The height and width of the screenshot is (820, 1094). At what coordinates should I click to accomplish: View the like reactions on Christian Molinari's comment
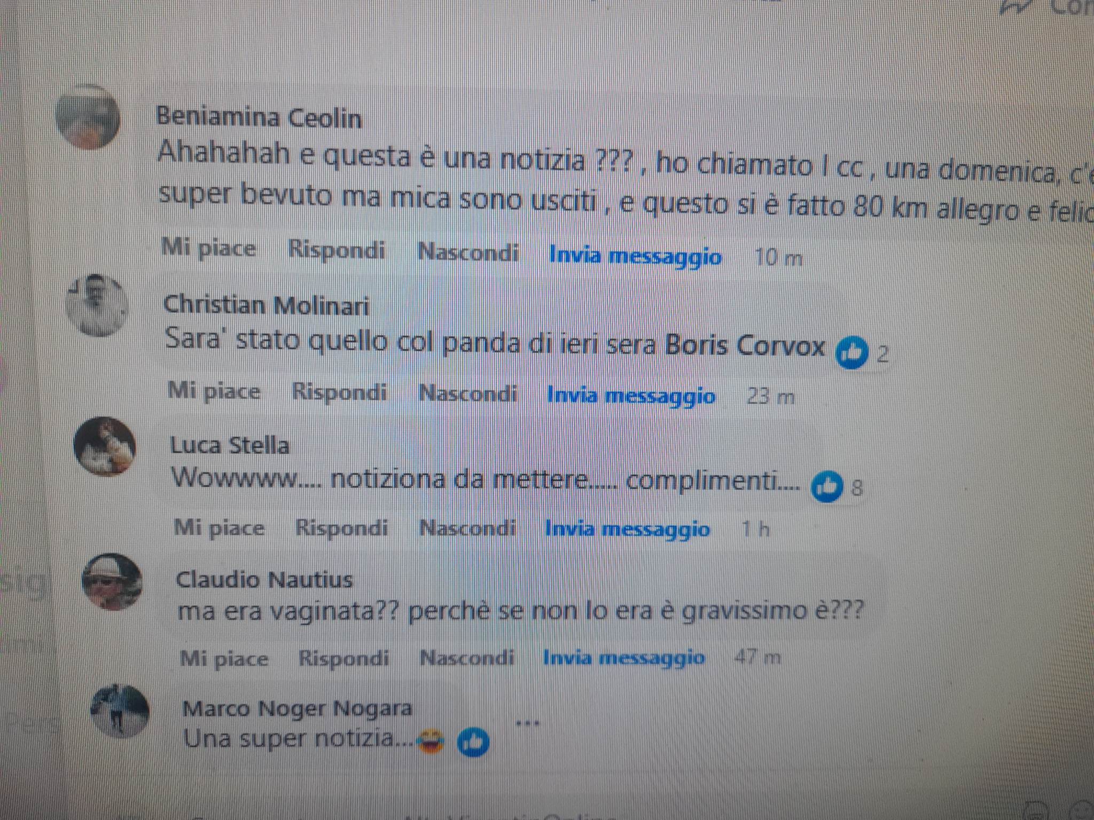coord(862,353)
